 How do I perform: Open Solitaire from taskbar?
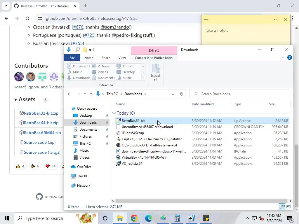[192, 218]
